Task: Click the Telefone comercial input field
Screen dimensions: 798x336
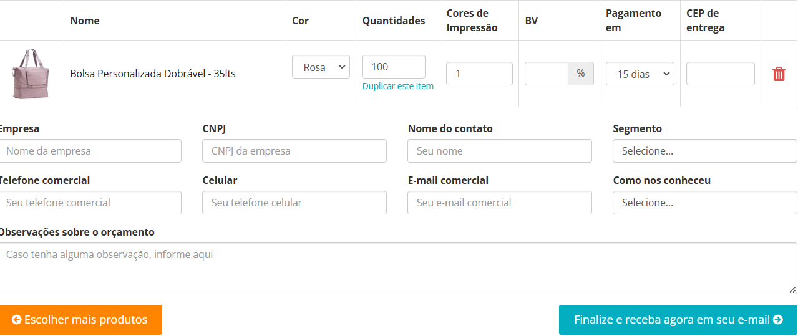Action: [x=90, y=203]
